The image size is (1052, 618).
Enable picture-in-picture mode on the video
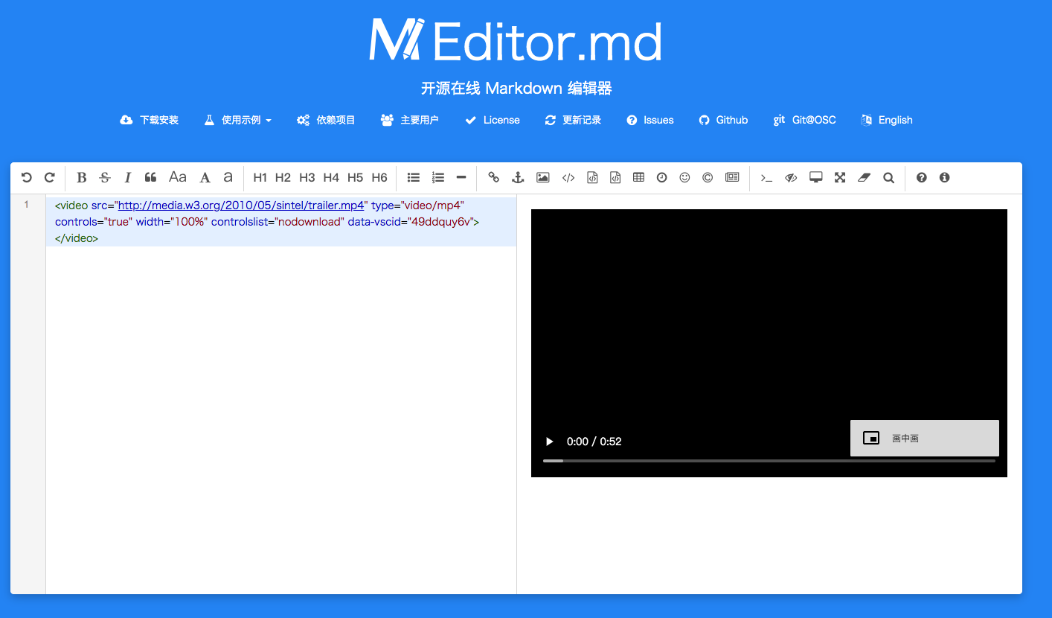point(924,439)
